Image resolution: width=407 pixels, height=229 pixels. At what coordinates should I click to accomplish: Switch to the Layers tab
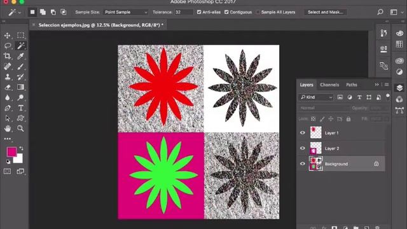click(x=307, y=85)
